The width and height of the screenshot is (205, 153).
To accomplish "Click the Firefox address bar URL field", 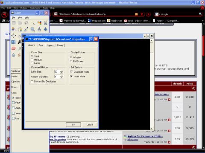I will coord(94,14).
